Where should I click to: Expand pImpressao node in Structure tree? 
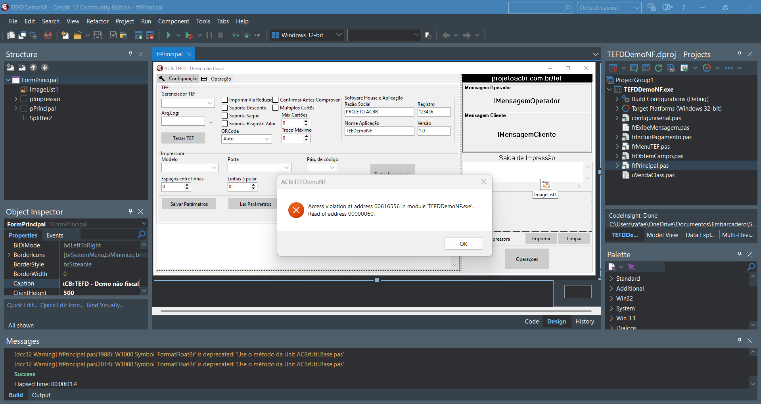click(16, 99)
